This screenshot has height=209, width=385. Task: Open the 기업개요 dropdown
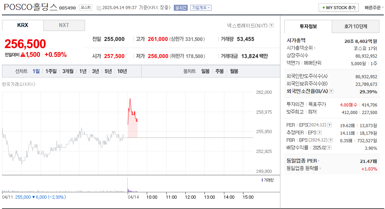point(200,8)
